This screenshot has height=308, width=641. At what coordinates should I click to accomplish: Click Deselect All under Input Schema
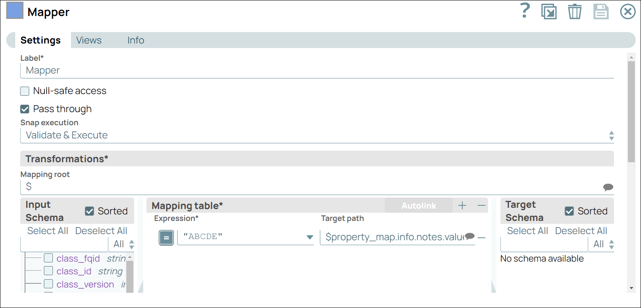(x=101, y=231)
